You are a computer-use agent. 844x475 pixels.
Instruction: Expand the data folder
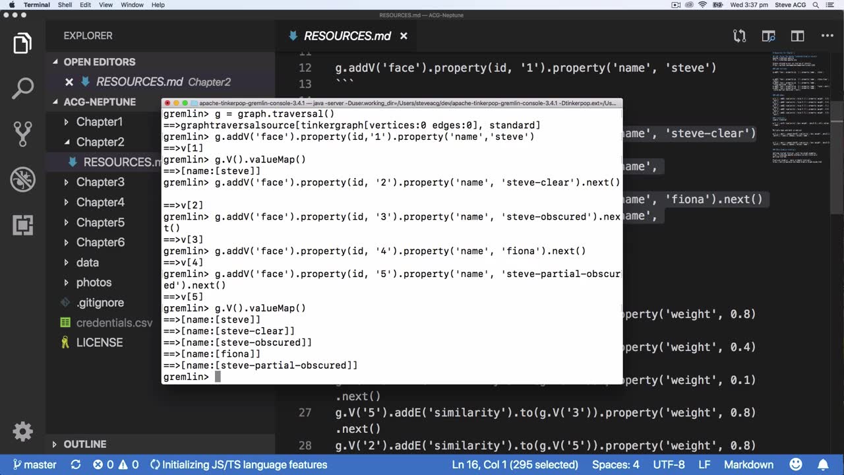pos(87,263)
